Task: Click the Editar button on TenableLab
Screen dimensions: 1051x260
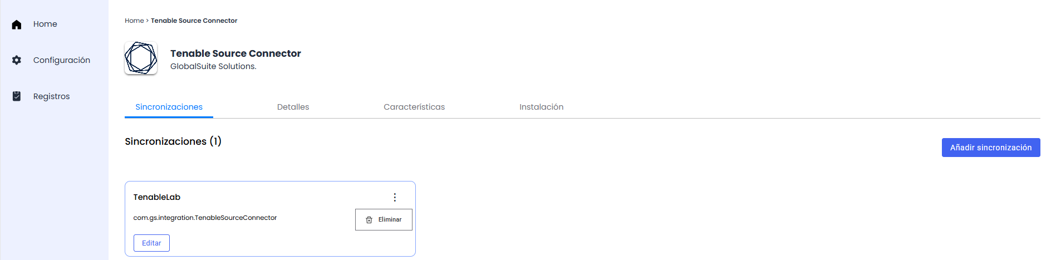Action: click(151, 243)
